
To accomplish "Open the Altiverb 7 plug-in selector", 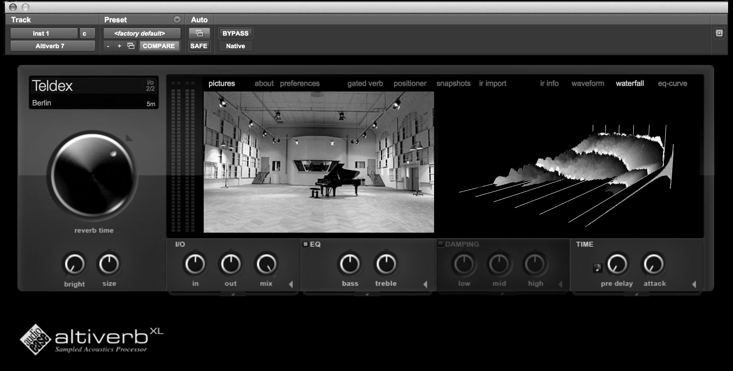I will (x=53, y=46).
